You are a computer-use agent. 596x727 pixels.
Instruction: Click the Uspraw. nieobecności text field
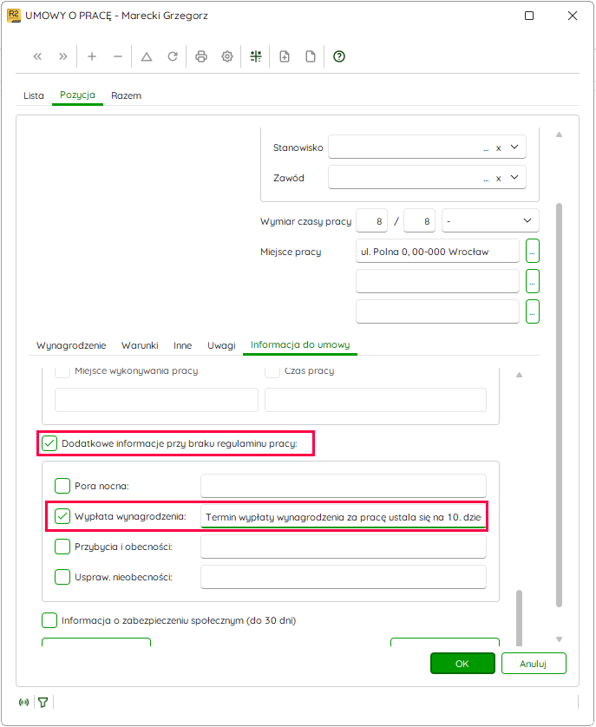coord(344,577)
